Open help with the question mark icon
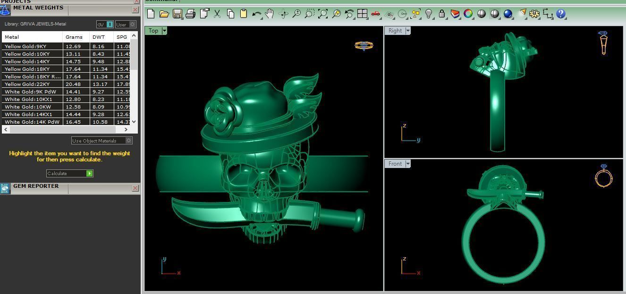 tap(561, 14)
